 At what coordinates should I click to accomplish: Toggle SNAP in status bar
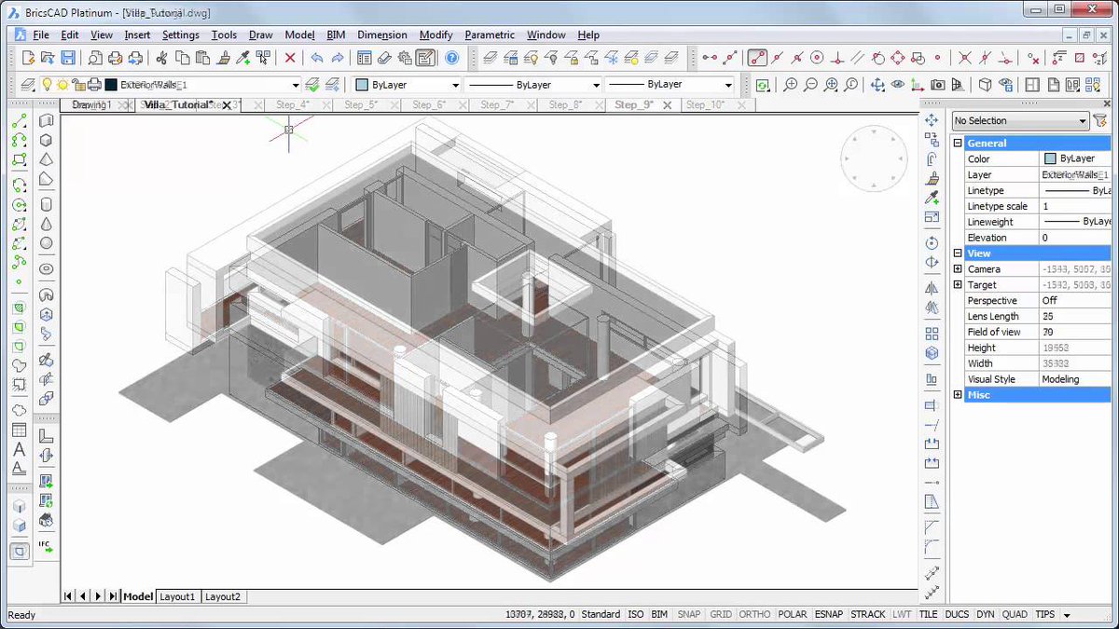click(x=689, y=614)
